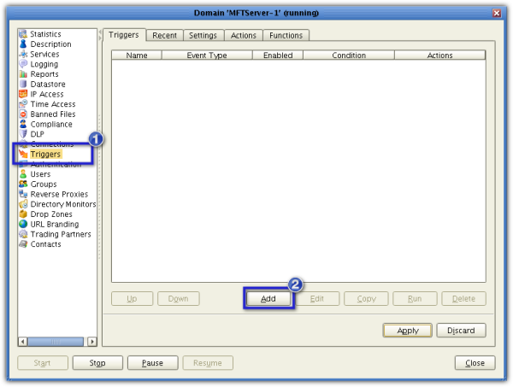Sort by the Name column header
The image size is (513, 387).
tap(137, 55)
